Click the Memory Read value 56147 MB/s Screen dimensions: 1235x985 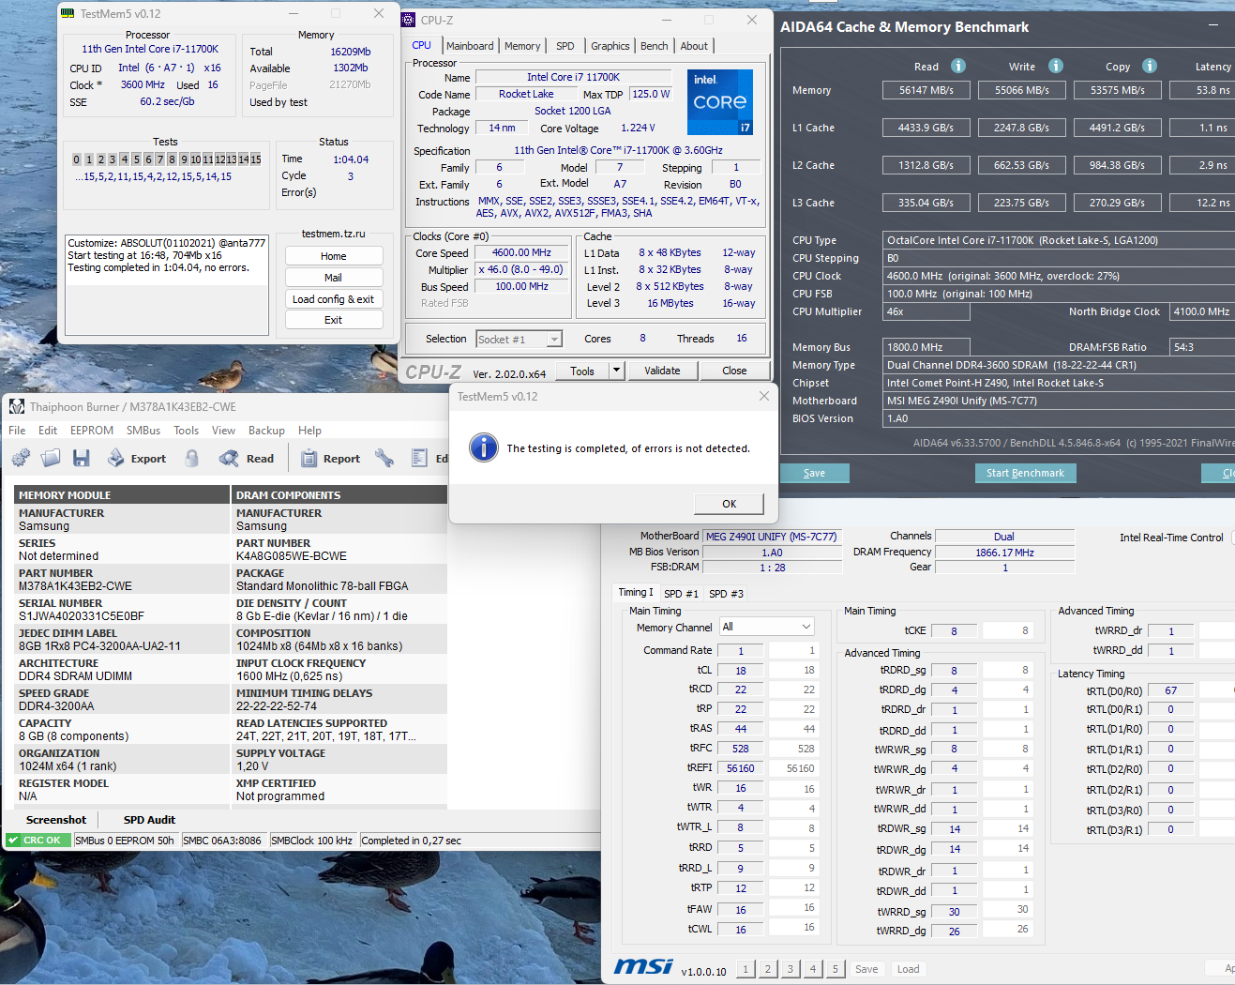pyautogui.click(x=926, y=90)
